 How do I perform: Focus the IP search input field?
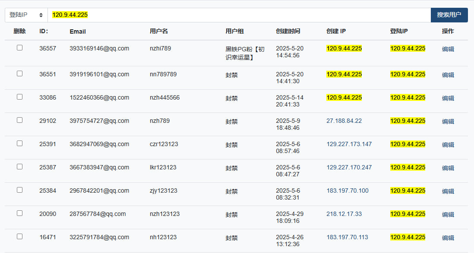(x=239, y=15)
